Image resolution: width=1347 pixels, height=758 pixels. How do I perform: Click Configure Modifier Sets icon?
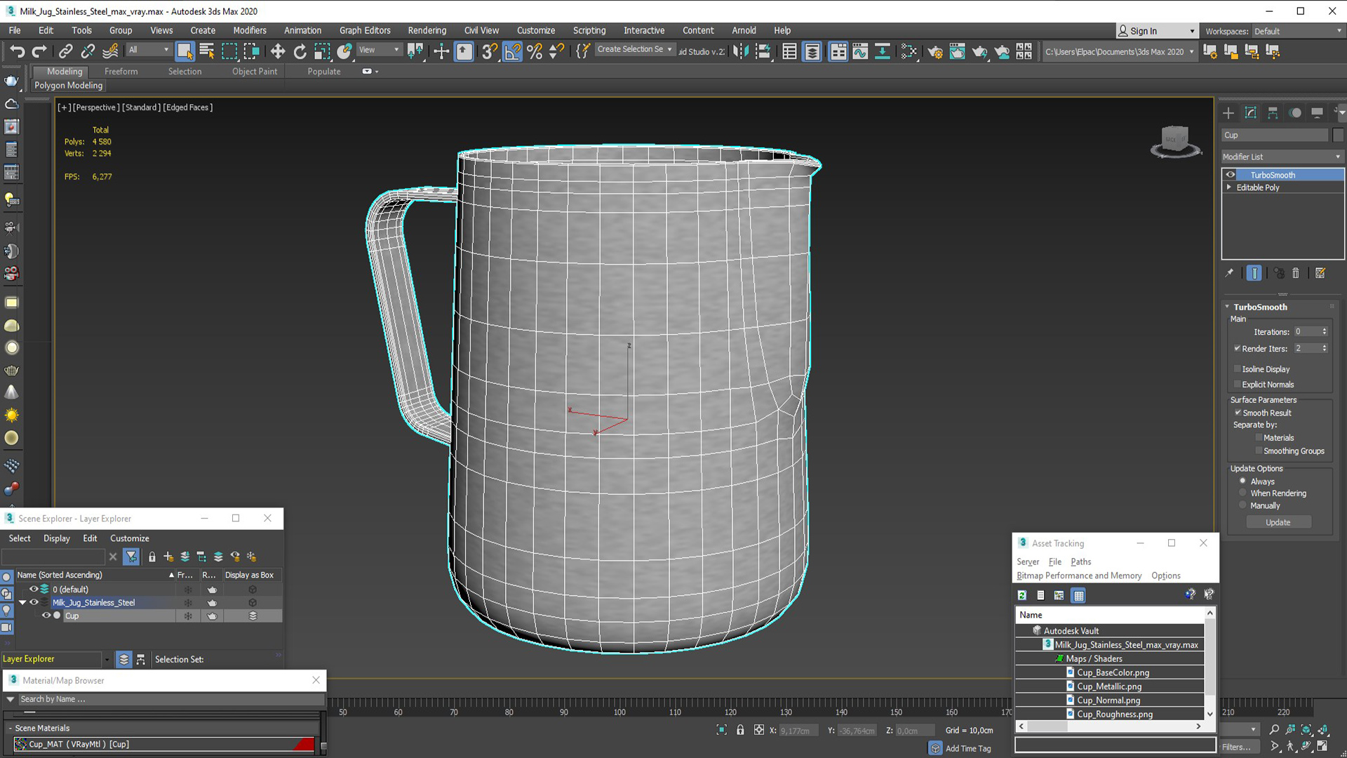pos(1320,273)
